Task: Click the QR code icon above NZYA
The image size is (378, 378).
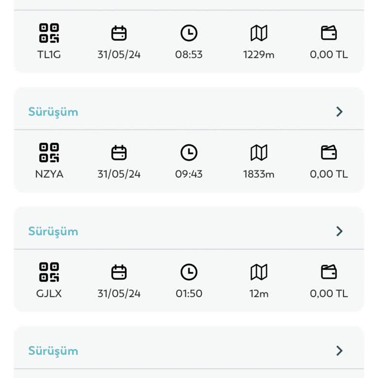Action: pyautogui.click(x=49, y=153)
